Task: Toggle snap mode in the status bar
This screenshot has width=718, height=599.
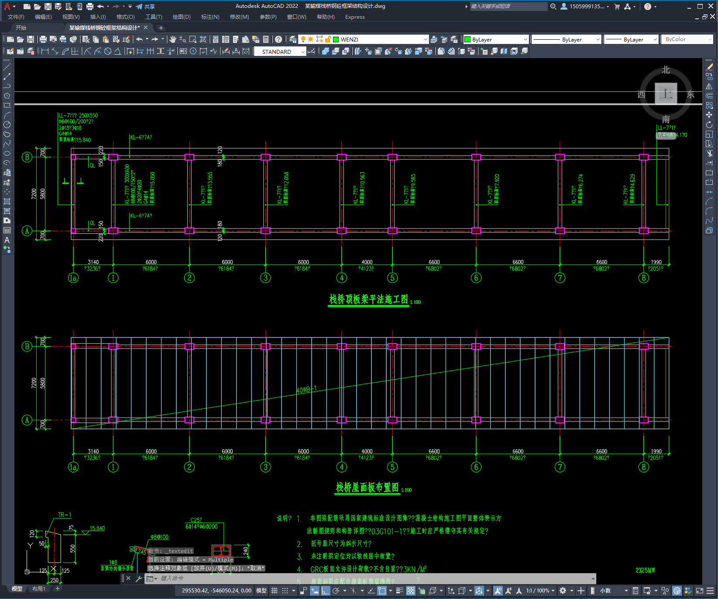Action: [x=285, y=591]
